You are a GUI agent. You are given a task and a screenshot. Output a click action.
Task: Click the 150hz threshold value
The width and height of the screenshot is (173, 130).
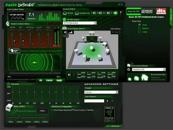pyautogui.click(x=42, y=111)
